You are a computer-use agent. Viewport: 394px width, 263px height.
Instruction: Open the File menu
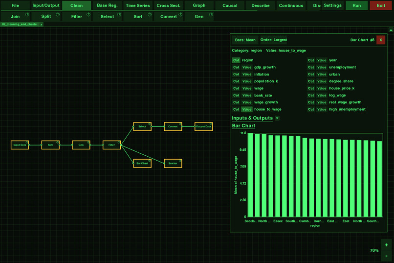pos(15,5)
